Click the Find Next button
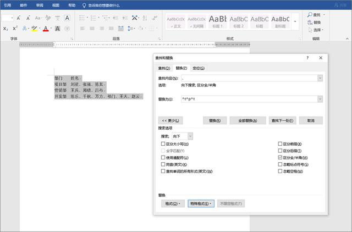Image resolution: width=352 pixels, height=232 pixels. click(282, 120)
